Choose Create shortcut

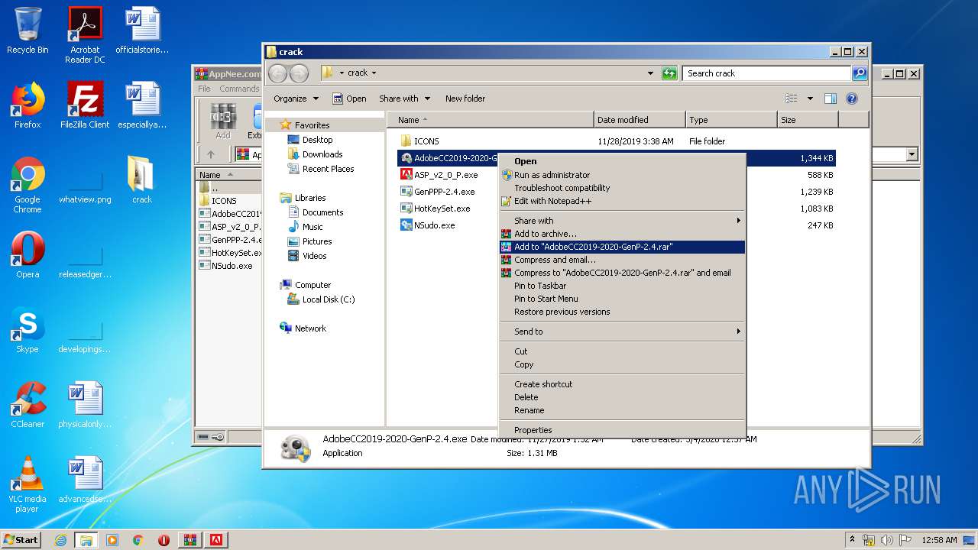[x=622, y=384]
